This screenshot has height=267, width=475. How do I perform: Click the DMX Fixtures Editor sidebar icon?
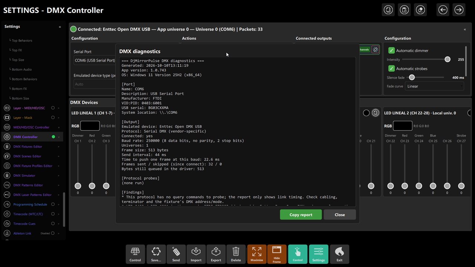pyautogui.click(x=7, y=146)
